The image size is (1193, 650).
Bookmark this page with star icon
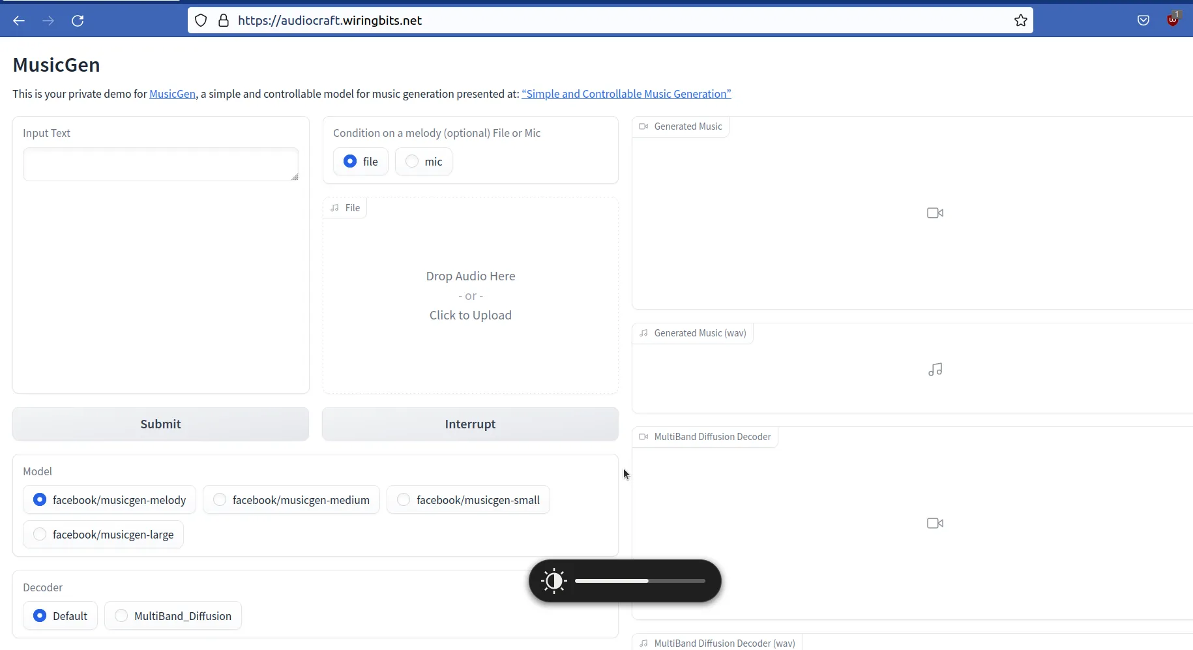click(x=1021, y=21)
